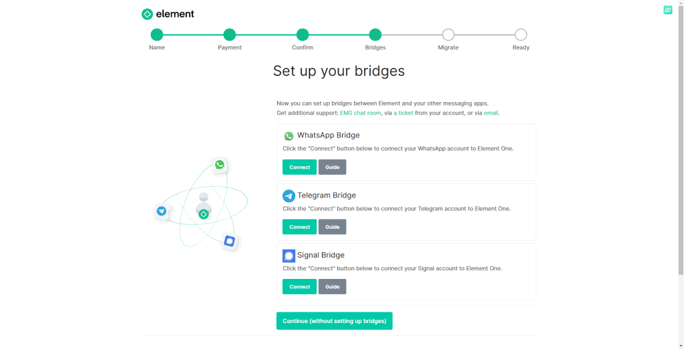Viewport: 684px width, 349px height.
Task: Continue without setting up bridges
Action: point(335,321)
